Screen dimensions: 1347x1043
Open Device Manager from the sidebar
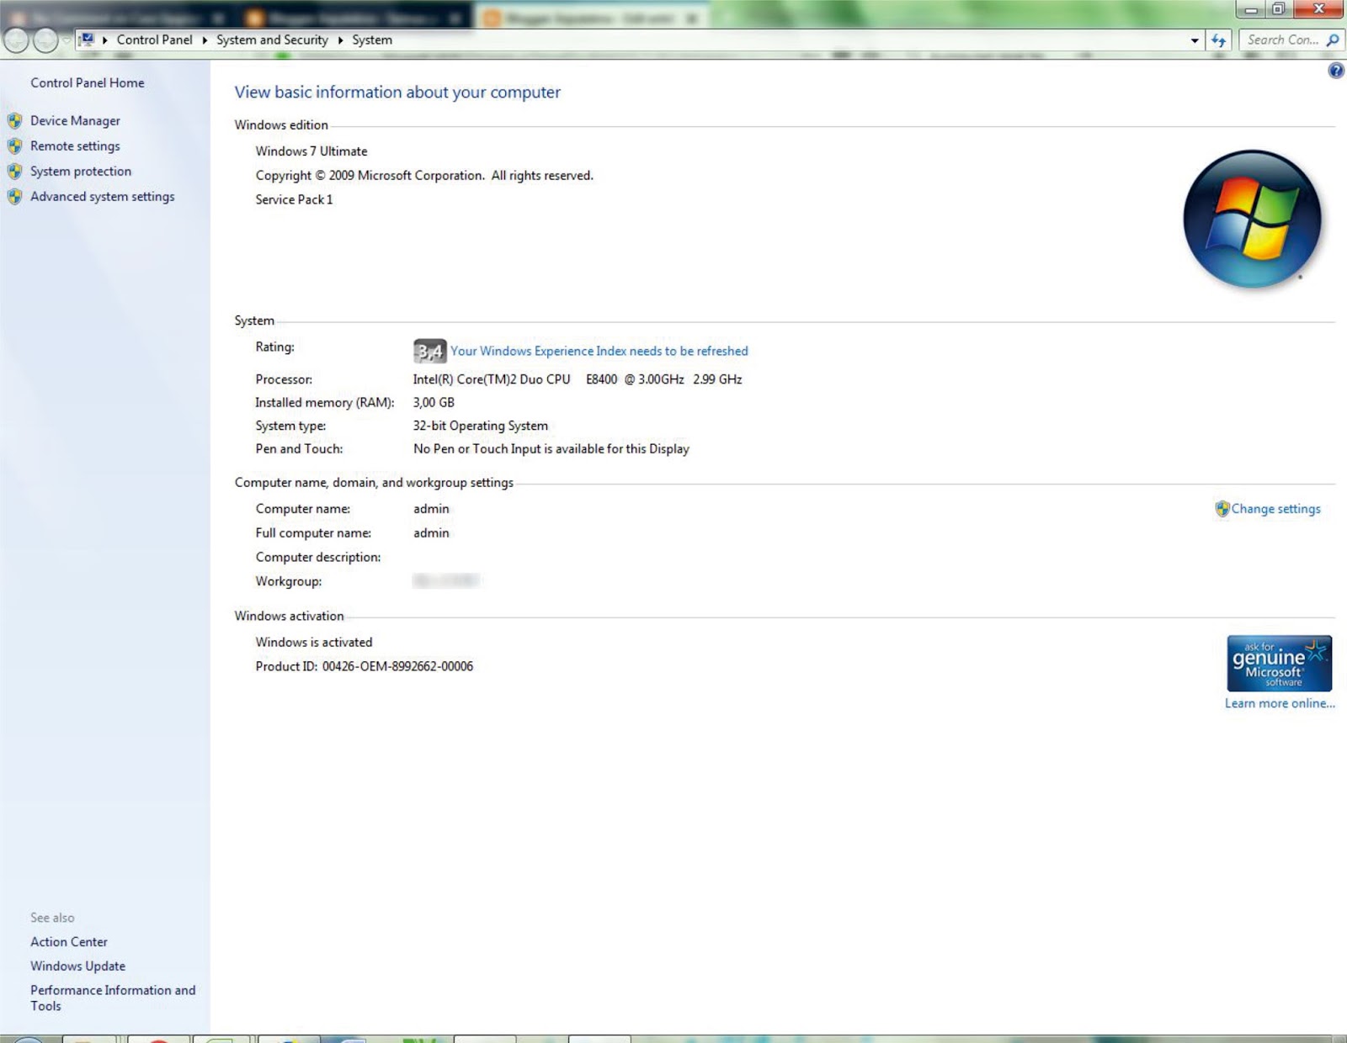[75, 121]
